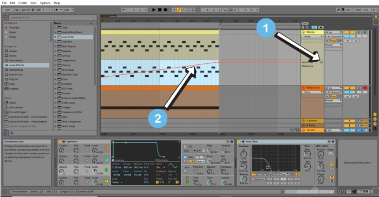Select the Samples category
379x197 pixels.
point(14,88)
